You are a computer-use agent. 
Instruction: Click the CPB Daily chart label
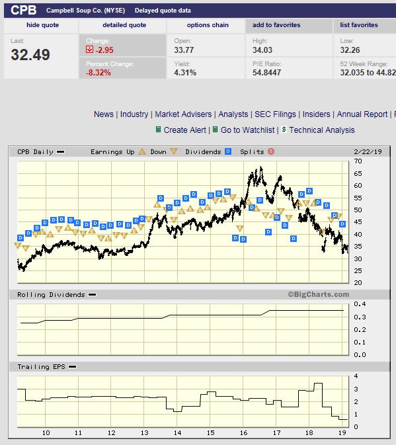(35, 152)
